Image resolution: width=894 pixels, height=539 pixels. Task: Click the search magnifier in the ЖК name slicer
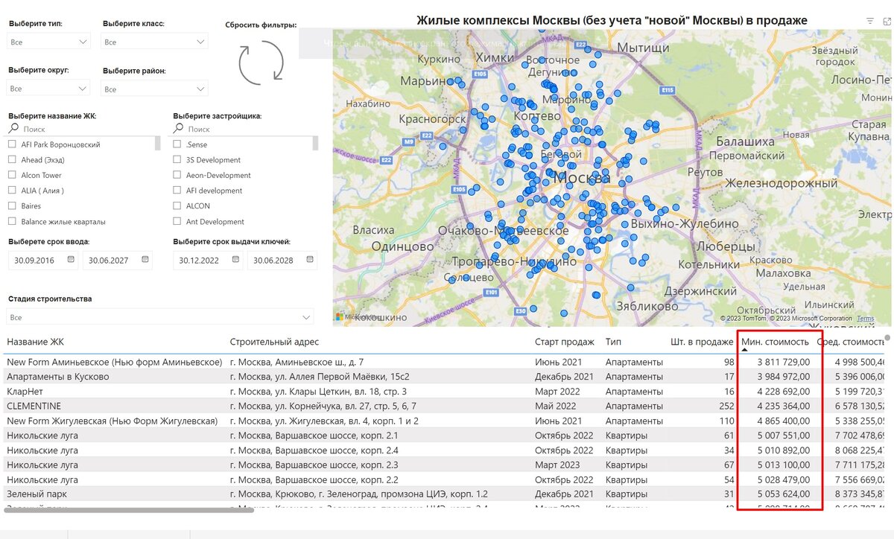15,129
